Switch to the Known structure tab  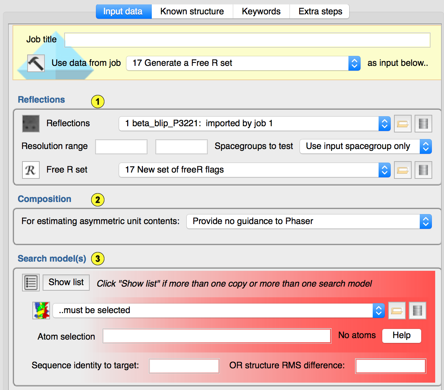click(x=192, y=11)
